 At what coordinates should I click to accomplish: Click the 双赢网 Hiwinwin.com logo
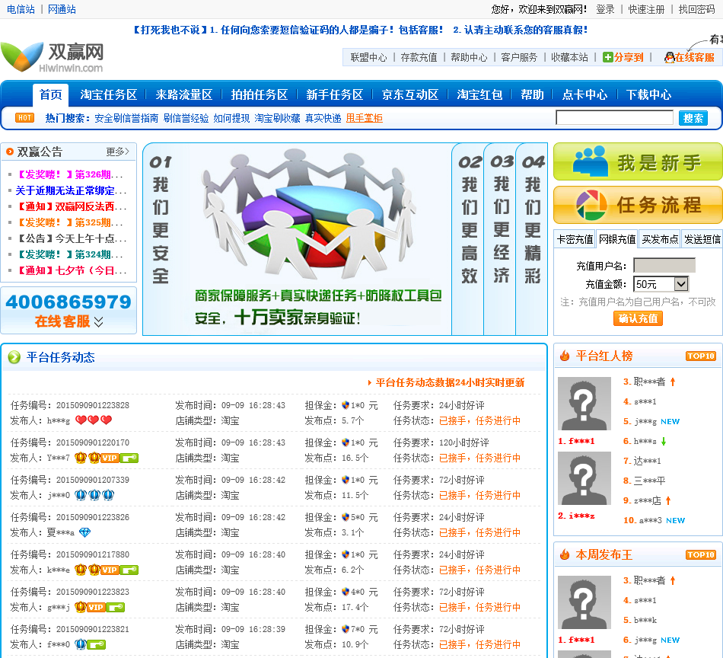click(x=52, y=57)
